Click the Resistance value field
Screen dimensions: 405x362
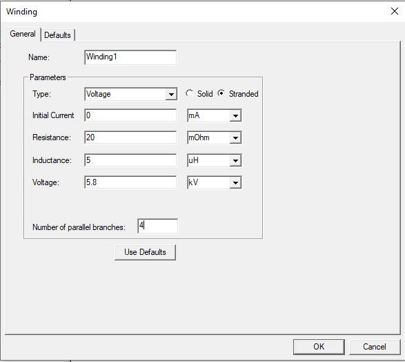point(130,137)
